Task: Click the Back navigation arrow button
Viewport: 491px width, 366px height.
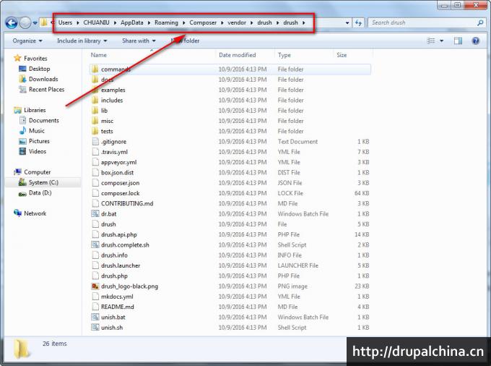Action: click(12, 23)
